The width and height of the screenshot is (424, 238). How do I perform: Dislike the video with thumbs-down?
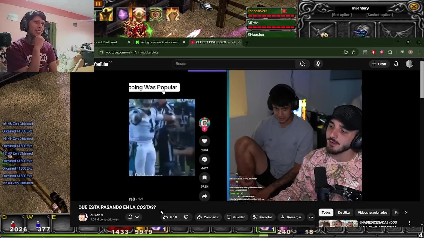coord(186,217)
